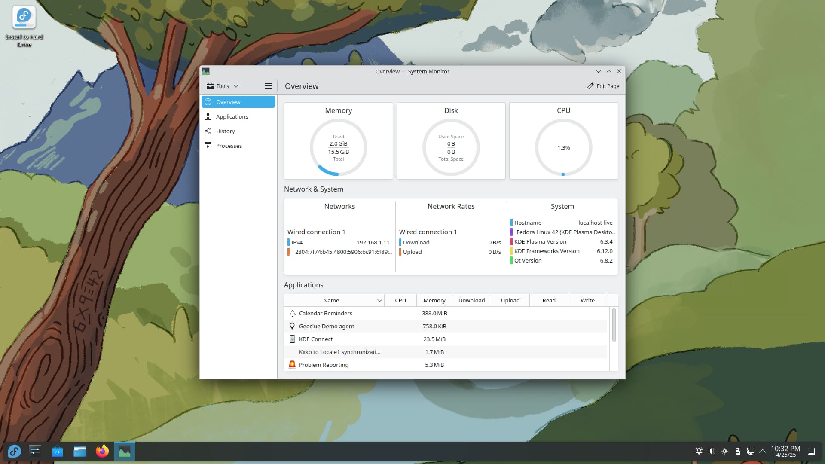Open the Applications page in sidebar
This screenshot has width=825, height=464.
[238, 116]
